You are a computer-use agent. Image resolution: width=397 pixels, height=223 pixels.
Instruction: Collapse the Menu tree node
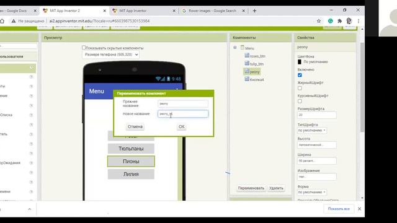point(235,48)
